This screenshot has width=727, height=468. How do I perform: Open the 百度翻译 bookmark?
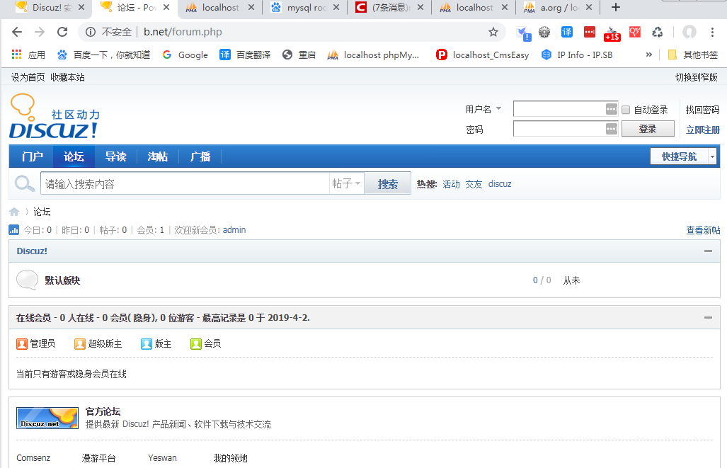[x=245, y=55]
